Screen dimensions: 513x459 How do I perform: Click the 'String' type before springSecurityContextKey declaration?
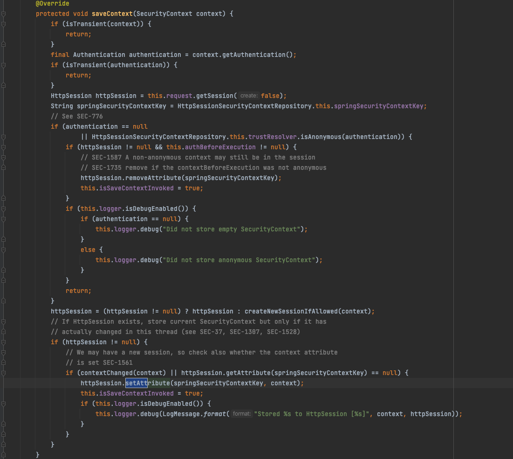click(62, 106)
